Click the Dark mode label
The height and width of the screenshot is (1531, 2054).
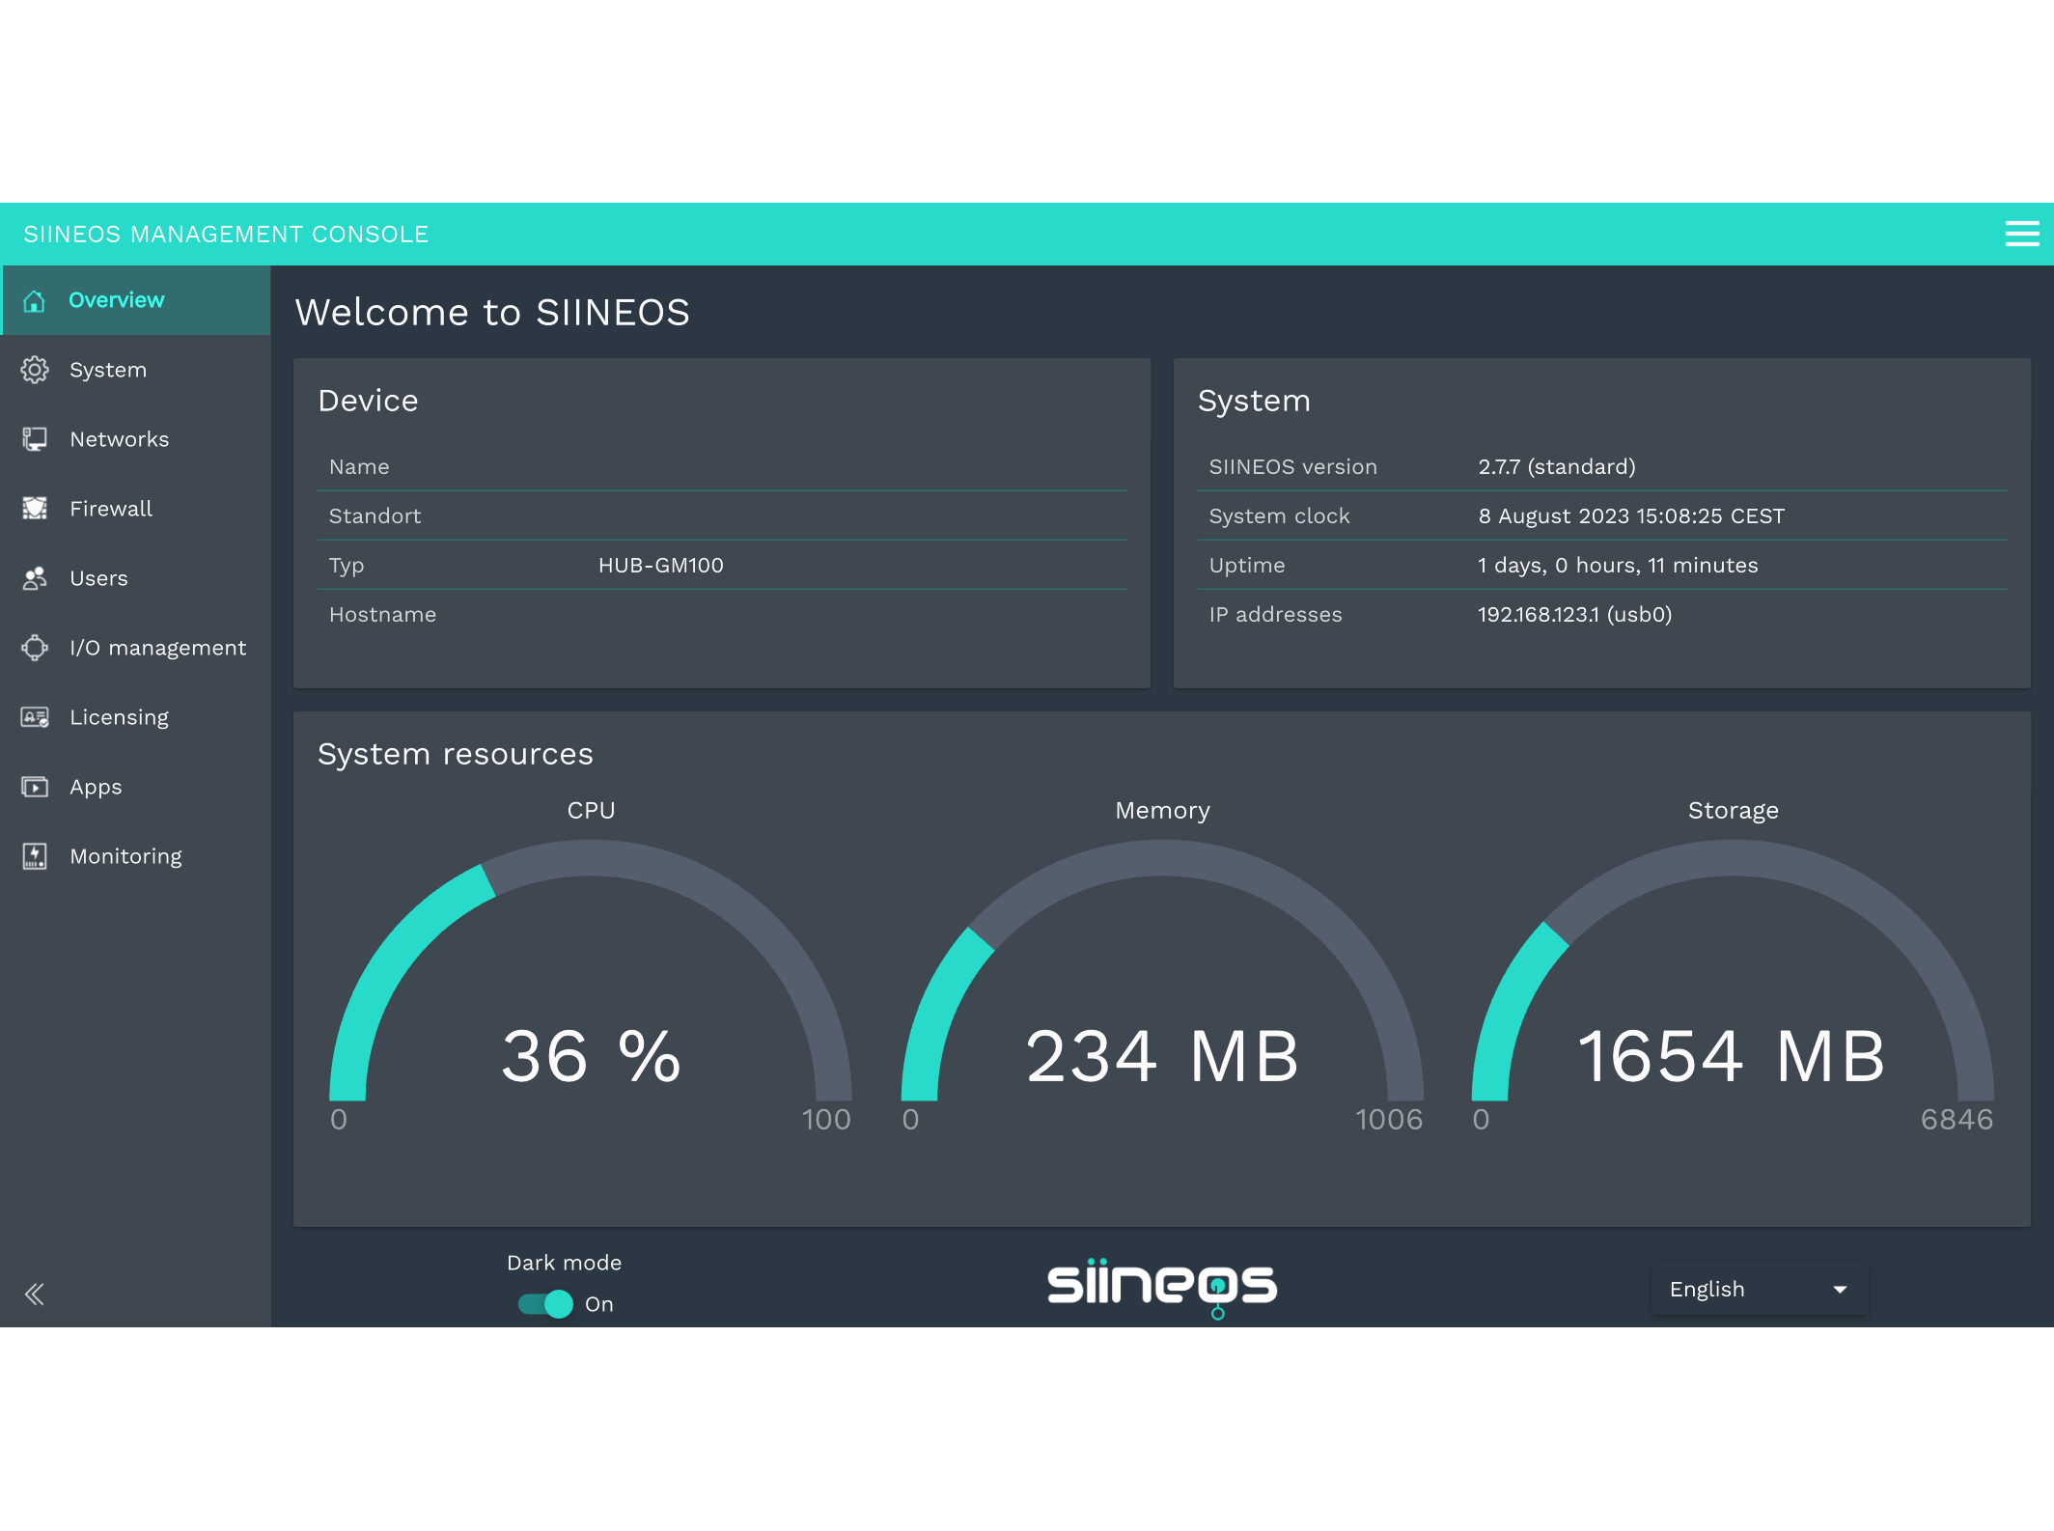point(565,1264)
